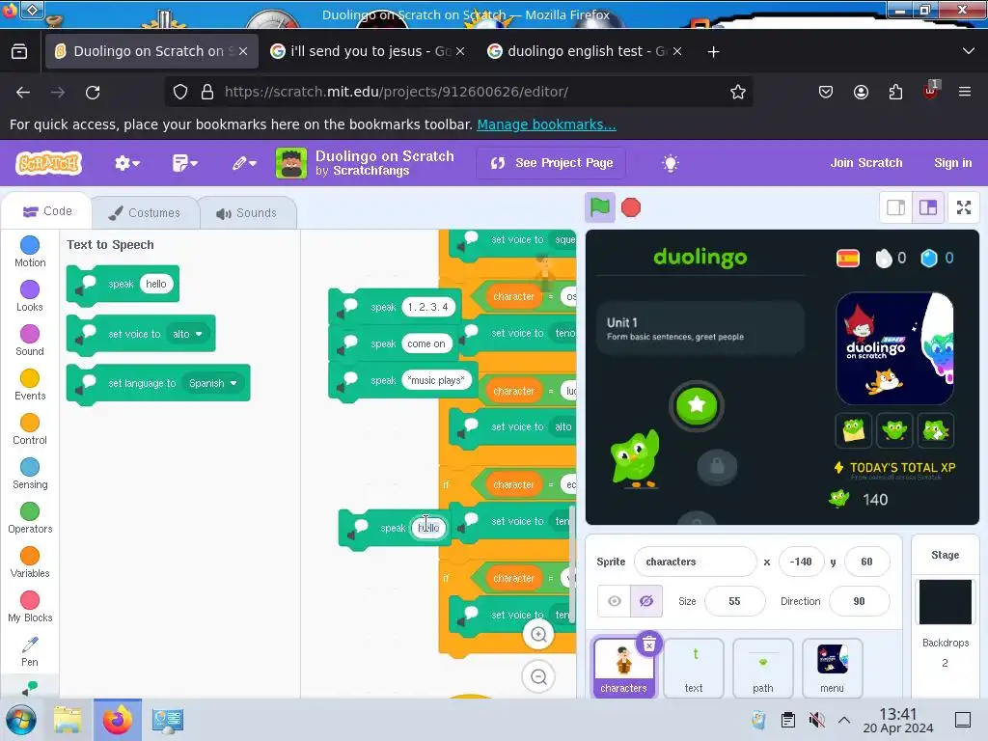Click the sprite Direction field
988x741 pixels.
point(859,601)
